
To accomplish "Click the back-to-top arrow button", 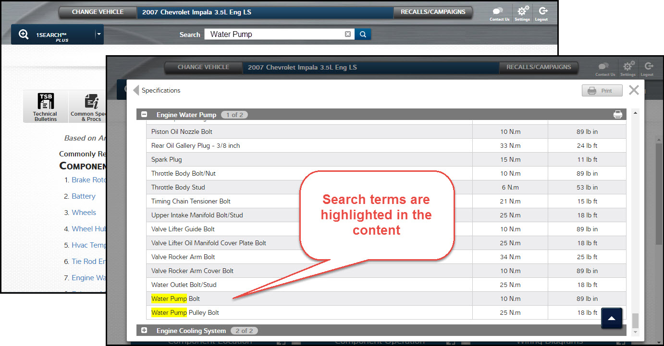I will click(612, 318).
